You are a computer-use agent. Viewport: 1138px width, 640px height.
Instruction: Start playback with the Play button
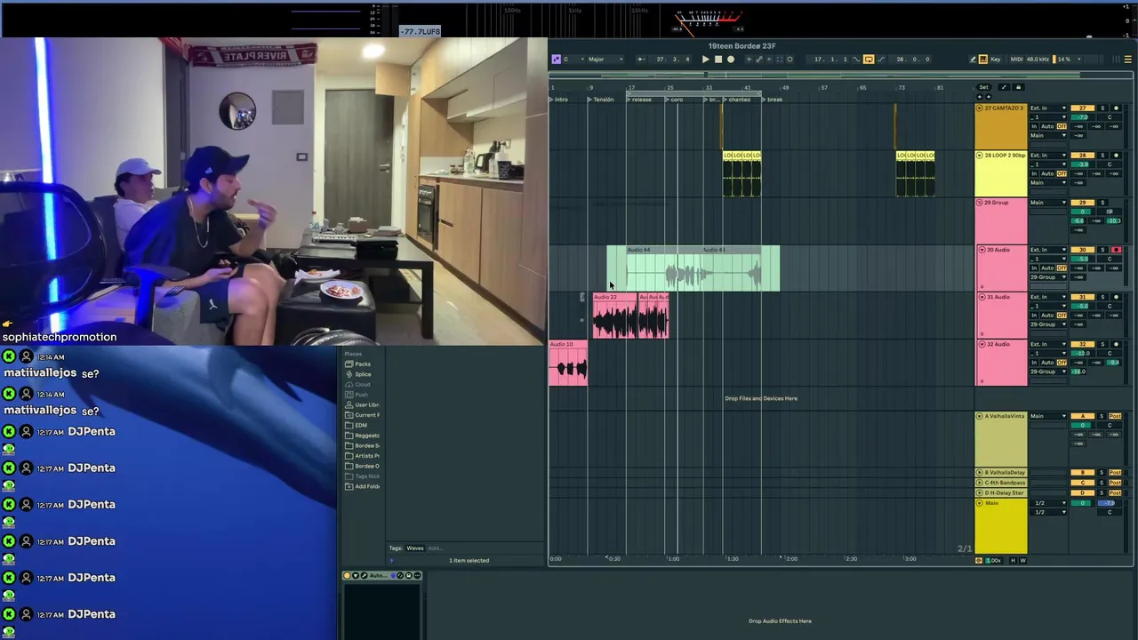click(x=705, y=60)
